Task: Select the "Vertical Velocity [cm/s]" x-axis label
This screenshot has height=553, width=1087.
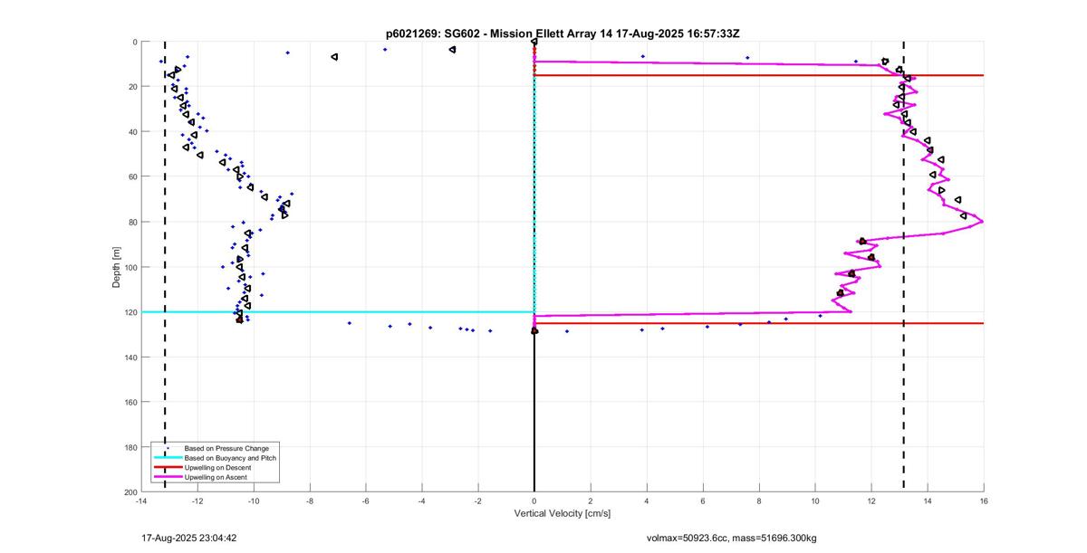Action: coord(563,513)
